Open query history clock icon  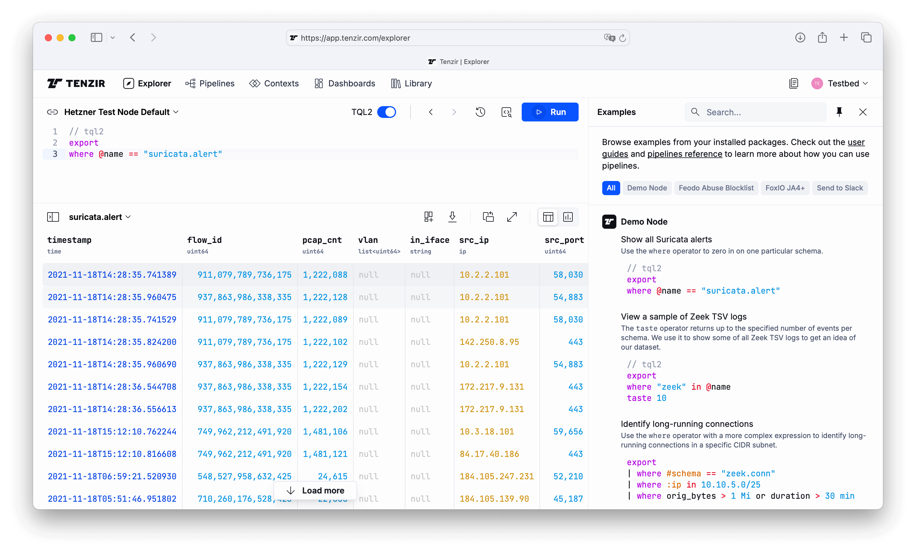point(480,112)
